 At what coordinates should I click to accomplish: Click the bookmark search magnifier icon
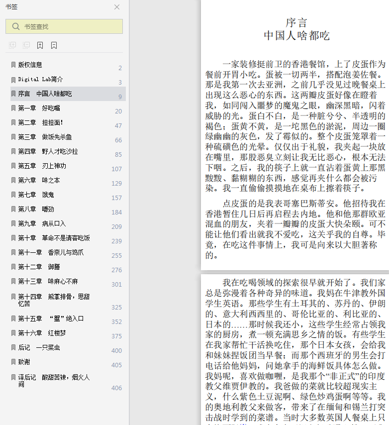(x=16, y=26)
